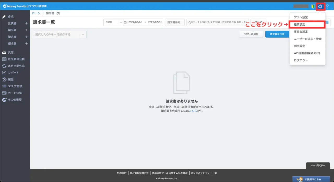Viewport: 334px width, 182px height.
Task: Click the plus icon next to 納品書
Action: click(x=26, y=30)
